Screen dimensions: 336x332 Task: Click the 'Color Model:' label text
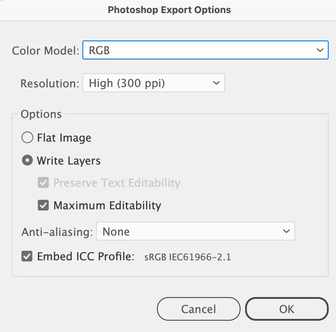click(x=46, y=51)
